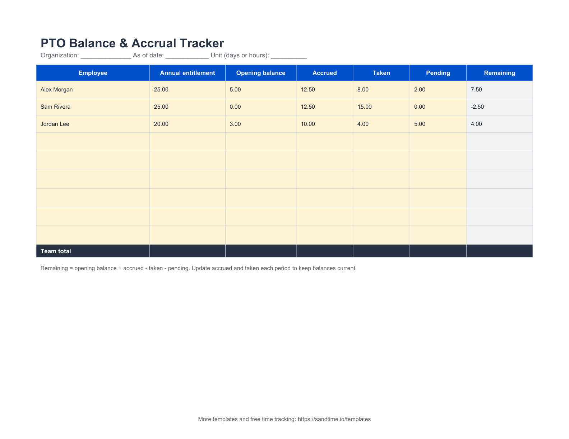This screenshot has height=439, width=569.
Task: Click Alex Morgan's opening balance 5.00
Action: coord(260,90)
